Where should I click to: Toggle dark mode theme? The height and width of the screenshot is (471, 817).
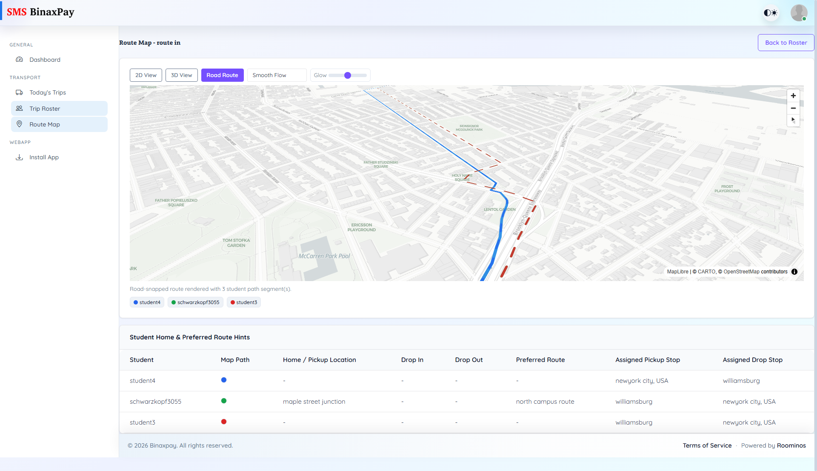pyautogui.click(x=770, y=13)
